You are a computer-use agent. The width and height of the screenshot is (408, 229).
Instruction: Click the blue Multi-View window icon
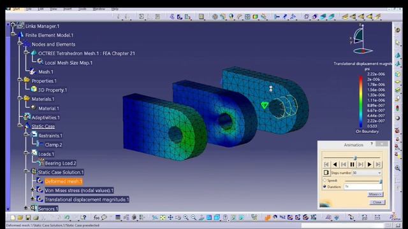pyautogui.click(x=209, y=218)
